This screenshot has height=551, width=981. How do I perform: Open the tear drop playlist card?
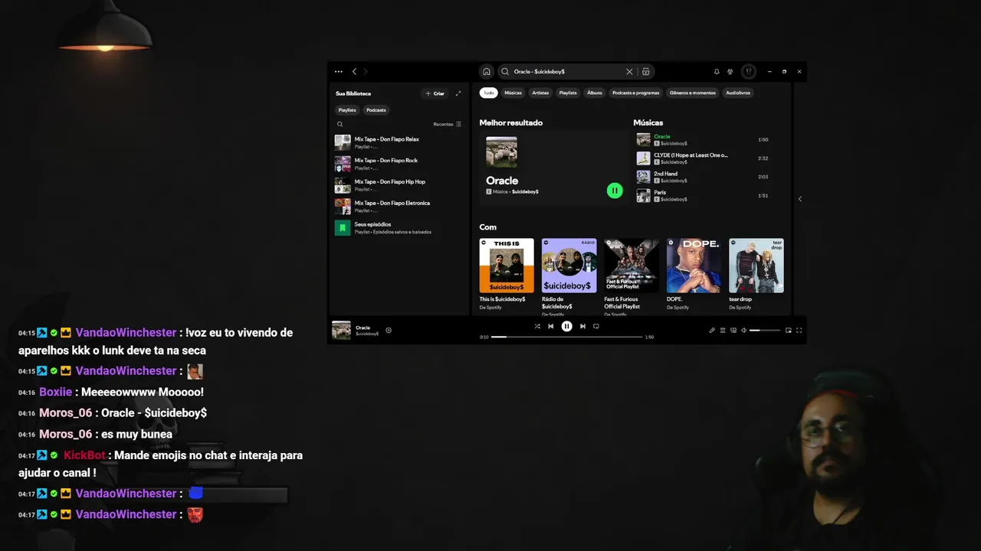(756, 272)
